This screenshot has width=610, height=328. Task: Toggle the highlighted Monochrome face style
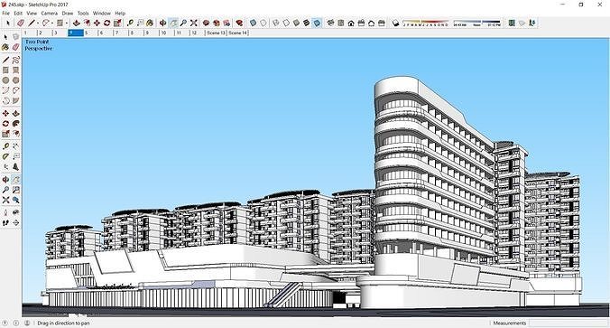click(317, 23)
